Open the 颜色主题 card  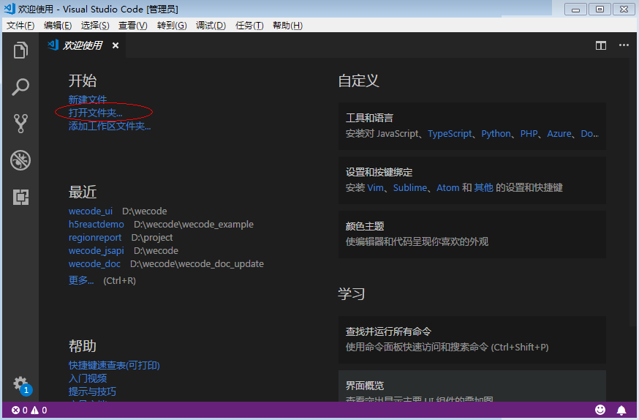(x=472, y=234)
